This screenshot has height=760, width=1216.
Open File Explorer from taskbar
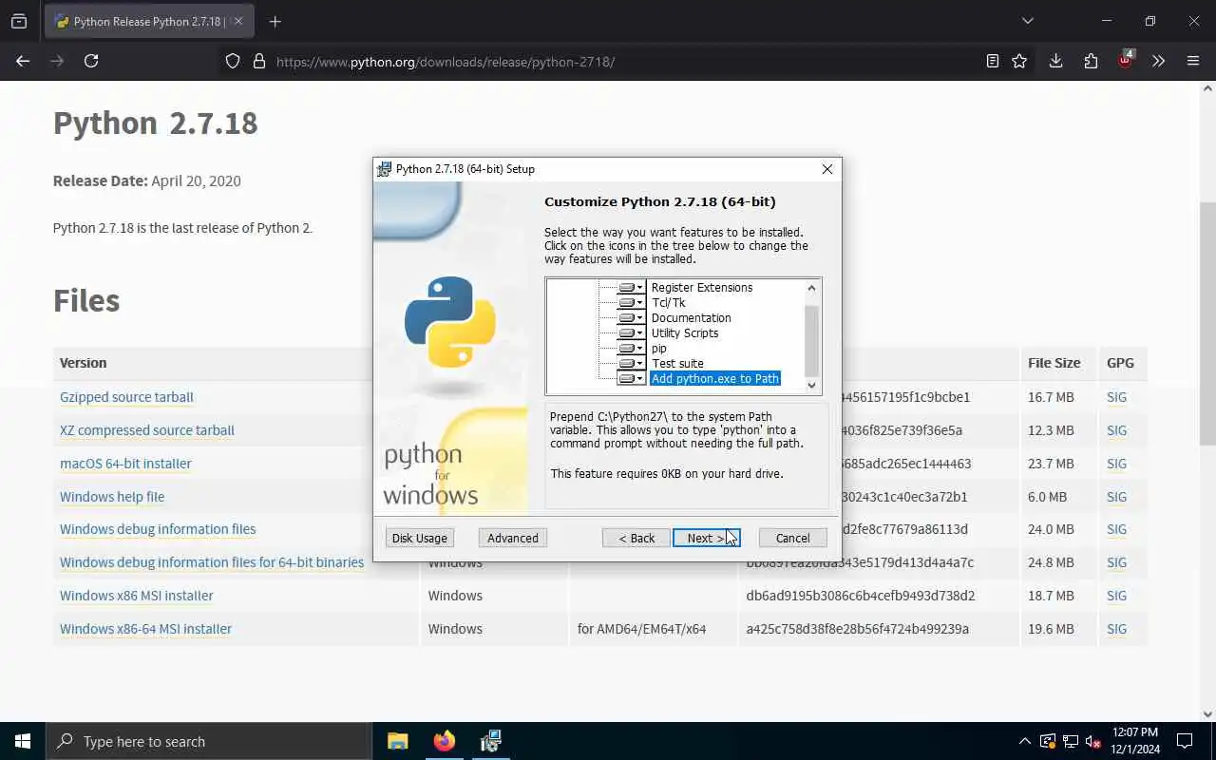[397, 741]
